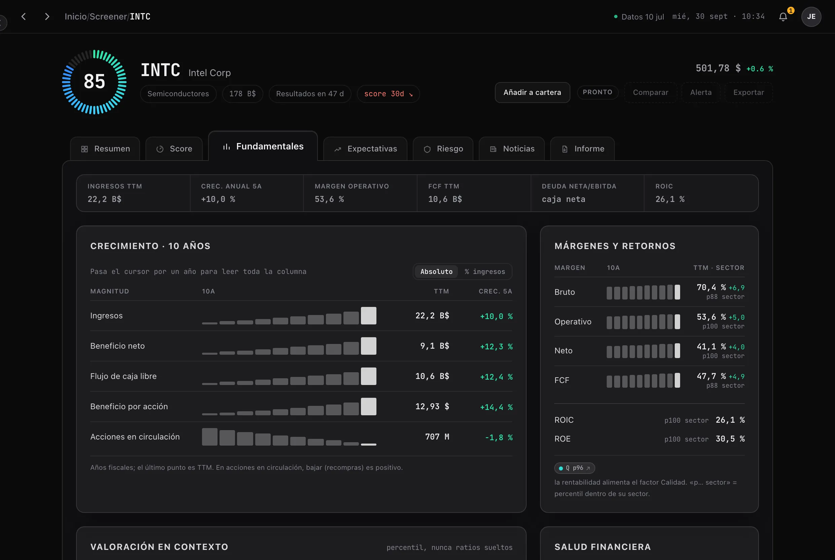This screenshot has width=835, height=560.
Task: Click the DEUDA NETA/EBITDA caja neta cell
Action: pos(588,193)
